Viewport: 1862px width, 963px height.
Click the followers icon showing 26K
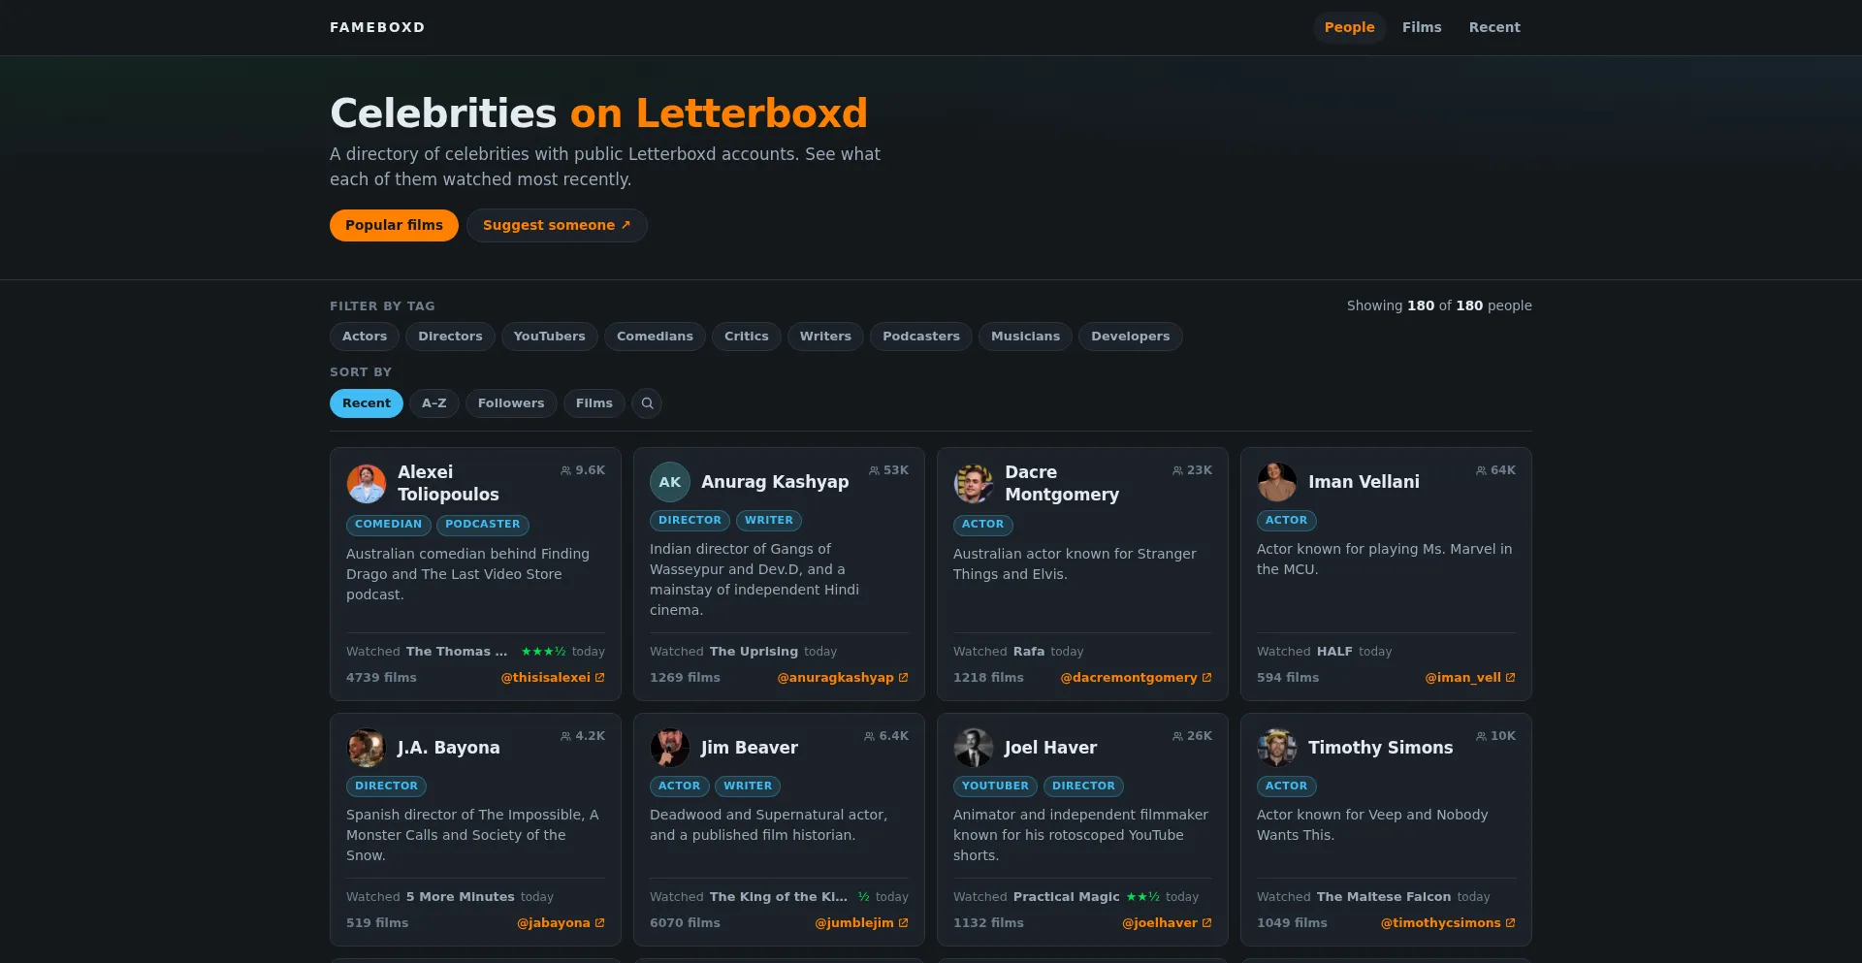point(1177,736)
